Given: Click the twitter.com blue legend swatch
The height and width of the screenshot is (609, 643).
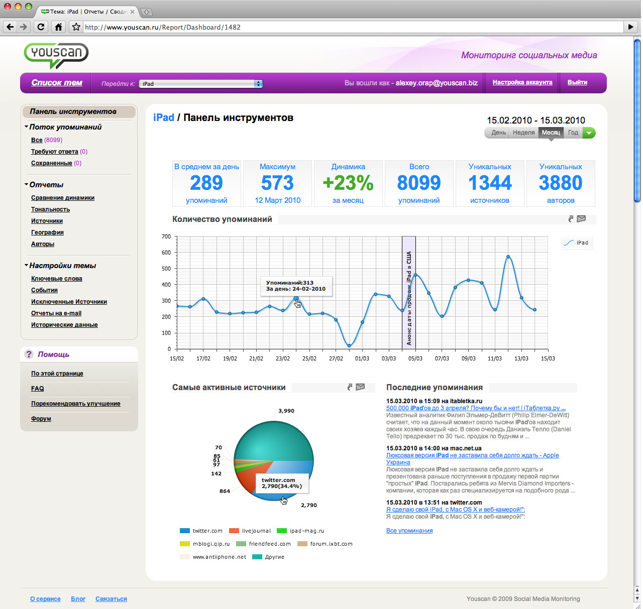Looking at the screenshot, I should pos(184,531).
